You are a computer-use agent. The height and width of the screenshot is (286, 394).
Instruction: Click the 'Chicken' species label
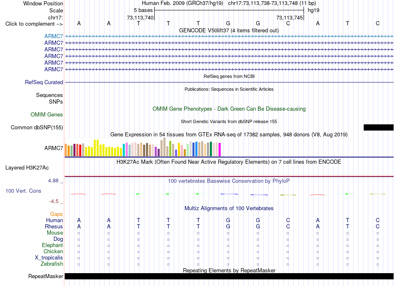point(53,251)
